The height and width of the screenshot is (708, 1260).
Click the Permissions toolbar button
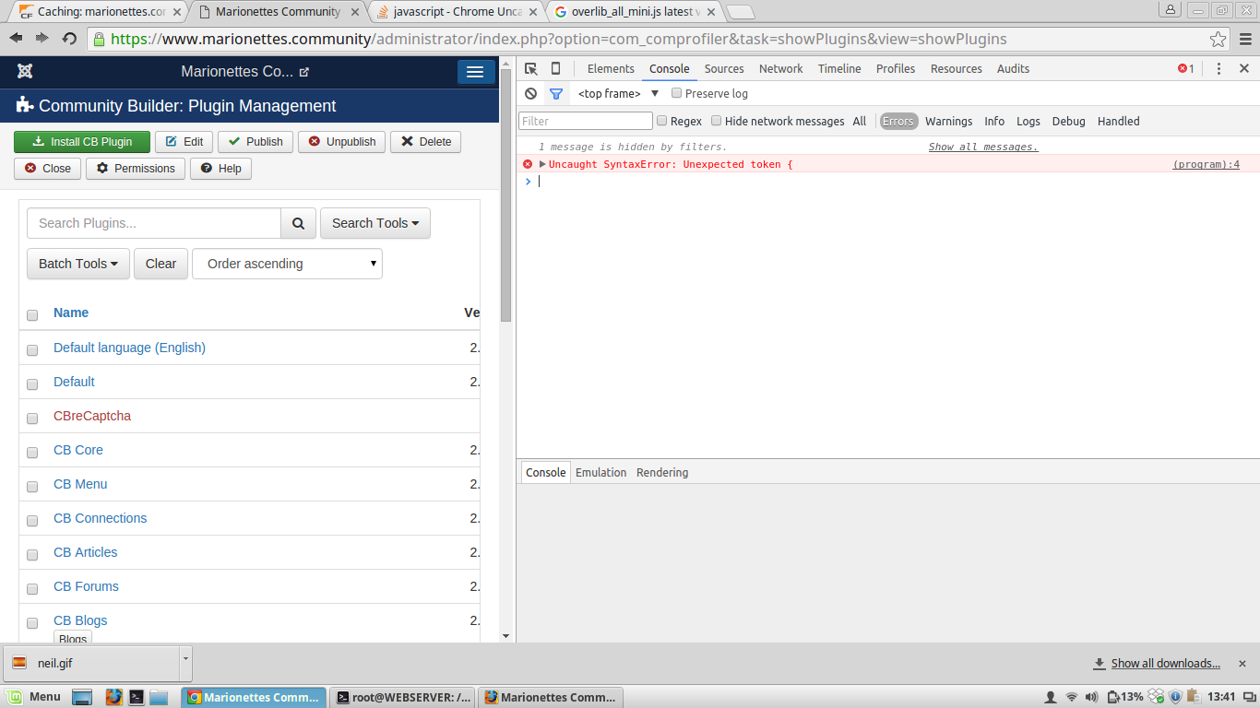coord(136,168)
